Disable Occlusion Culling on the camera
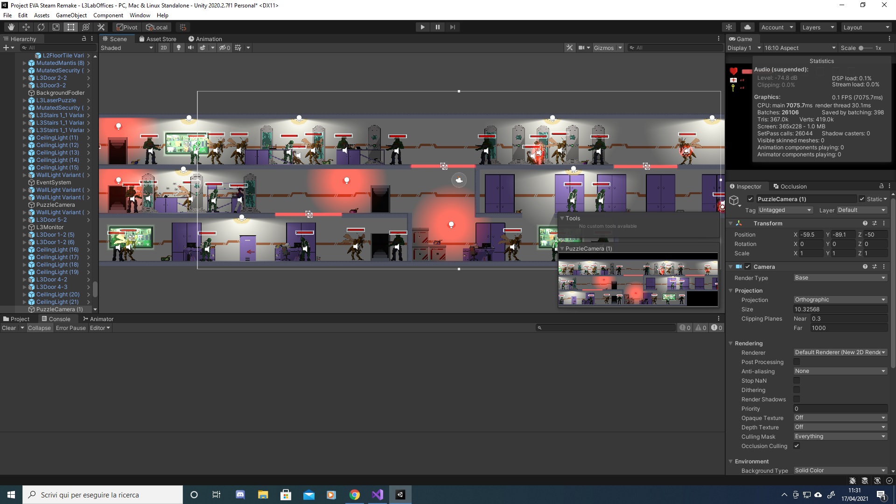Image resolution: width=896 pixels, height=504 pixels. [x=797, y=446]
